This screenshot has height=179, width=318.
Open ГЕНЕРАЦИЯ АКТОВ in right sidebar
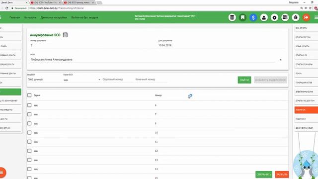click(306, 83)
